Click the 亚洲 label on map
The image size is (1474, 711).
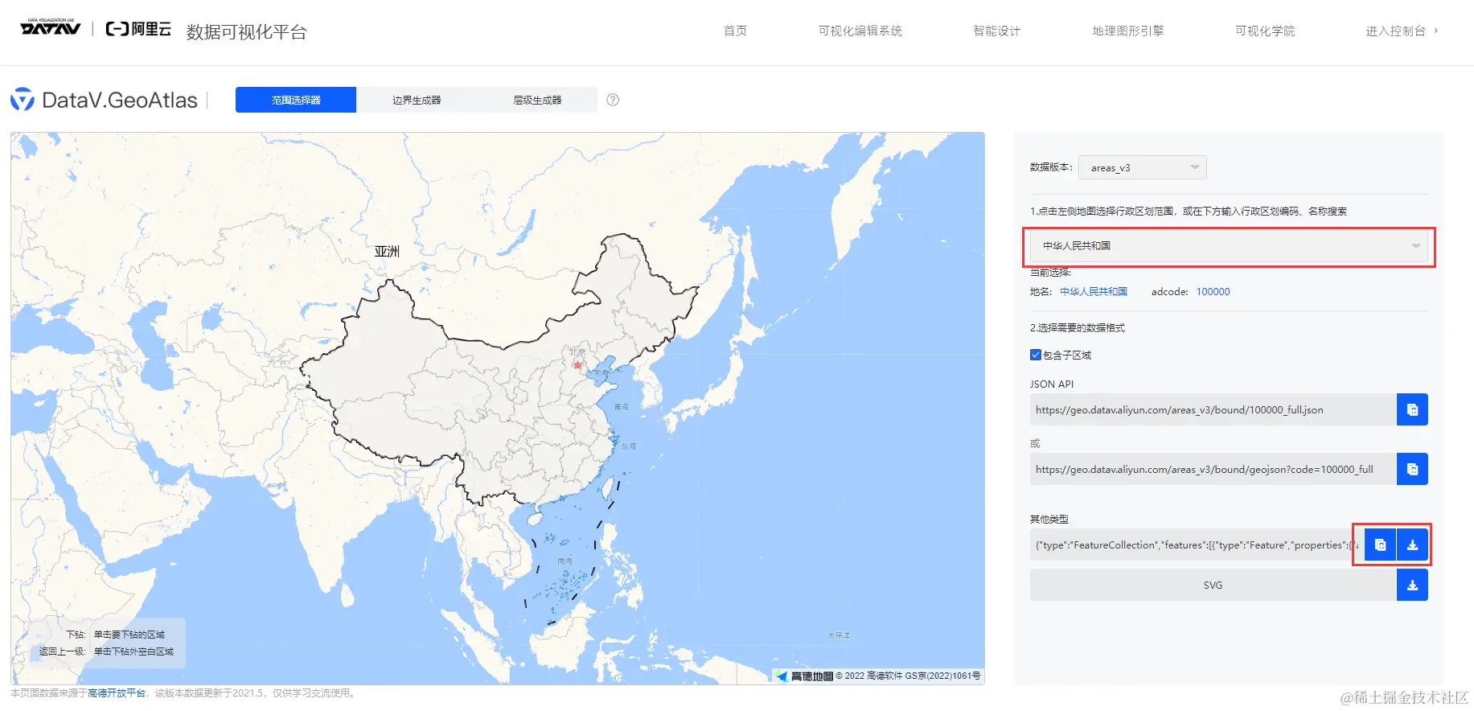[x=387, y=251]
